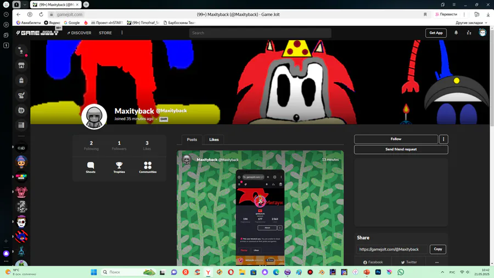The height and width of the screenshot is (278, 494).
Task: Copy the profile share link
Action: pyautogui.click(x=438, y=249)
